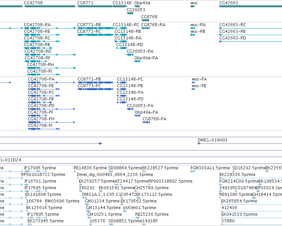The height and width of the screenshot is (226, 282).
Task: Select transcript CG13148-RD
Action: [130, 45]
